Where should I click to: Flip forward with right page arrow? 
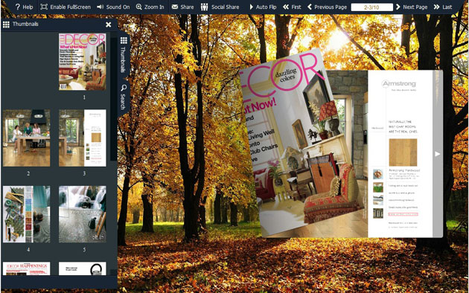[437, 154]
